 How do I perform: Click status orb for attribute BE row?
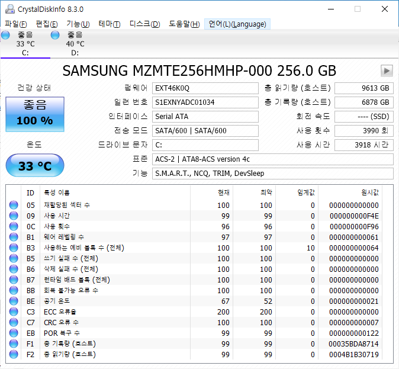[x=14, y=301]
